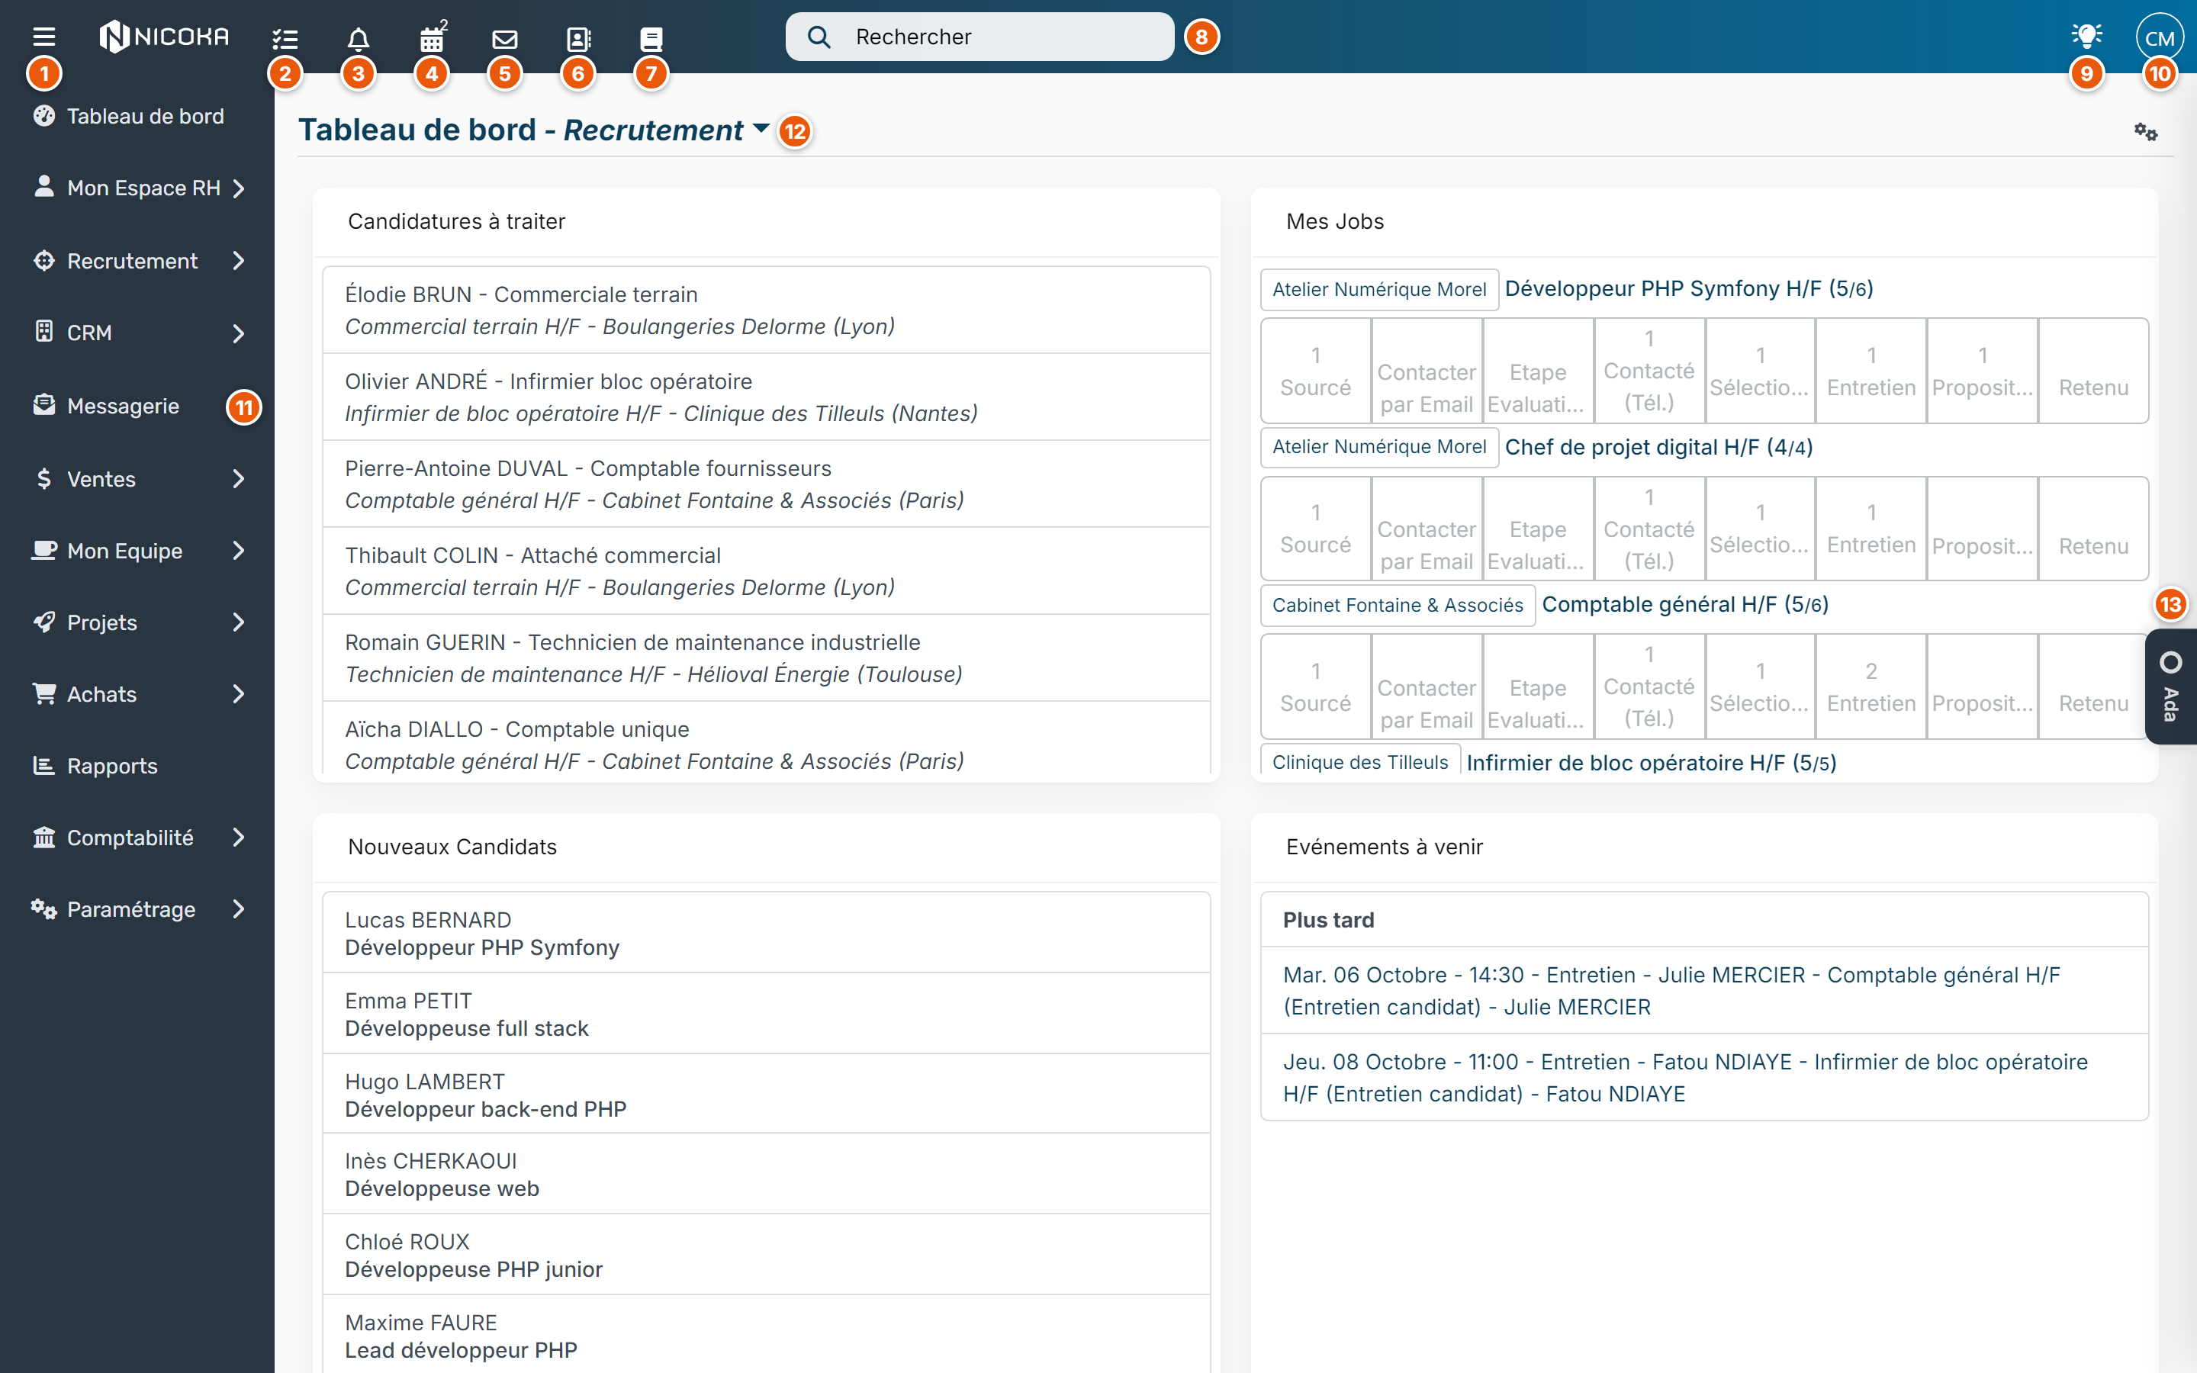The width and height of the screenshot is (2197, 1373).
Task: Click the Nicoka logo
Action: click(164, 37)
